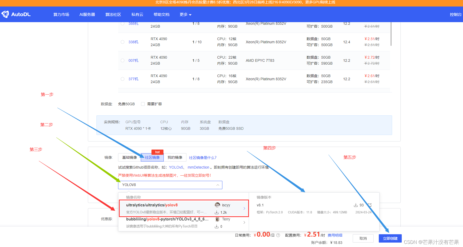Viewport: 463px width, 247px height.
Task: Click the red hot badge
Action: point(157,152)
